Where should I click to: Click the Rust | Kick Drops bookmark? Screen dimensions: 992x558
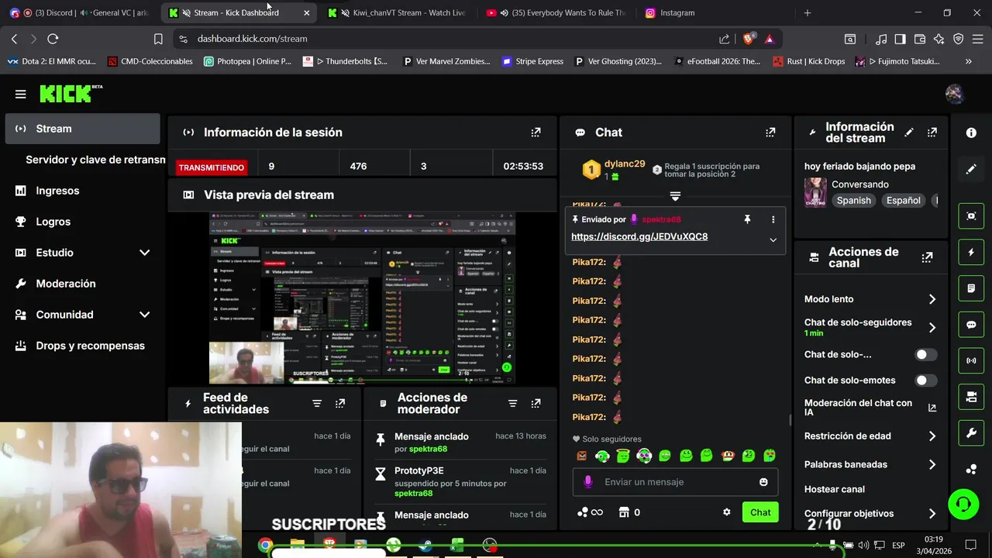[809, 61]
